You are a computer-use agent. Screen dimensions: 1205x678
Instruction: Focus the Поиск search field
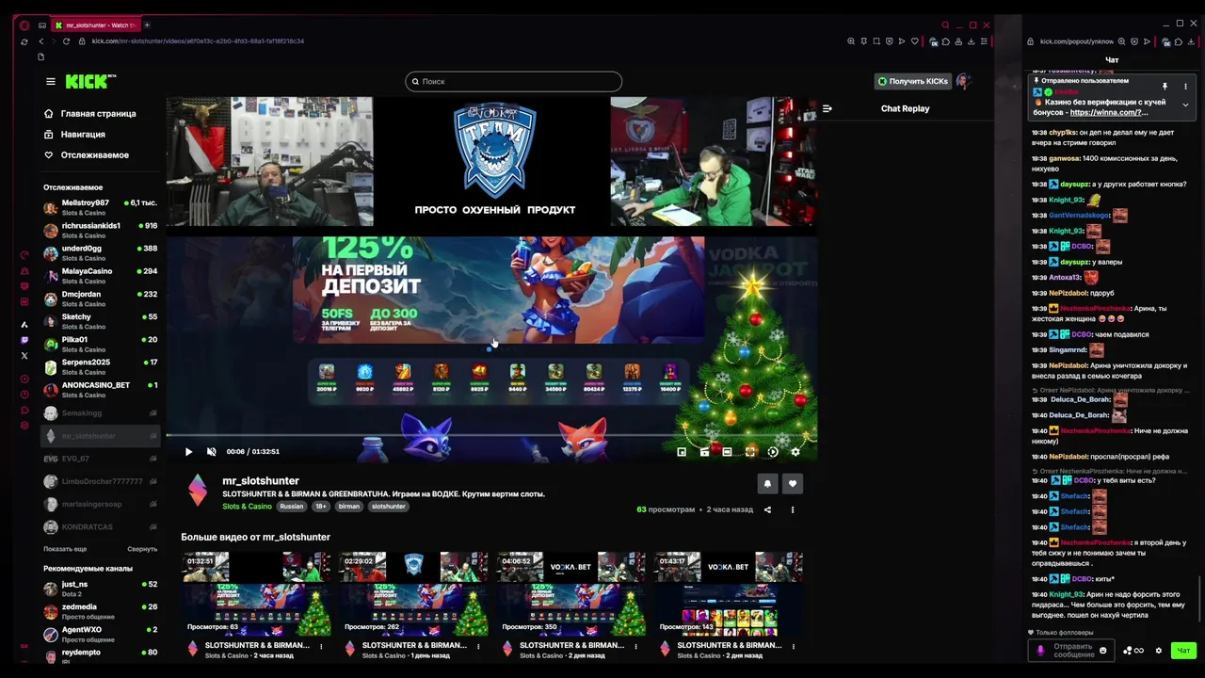pos(514,81)
